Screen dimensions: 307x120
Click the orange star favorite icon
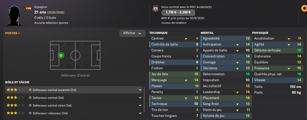click(x=304, y=9)
